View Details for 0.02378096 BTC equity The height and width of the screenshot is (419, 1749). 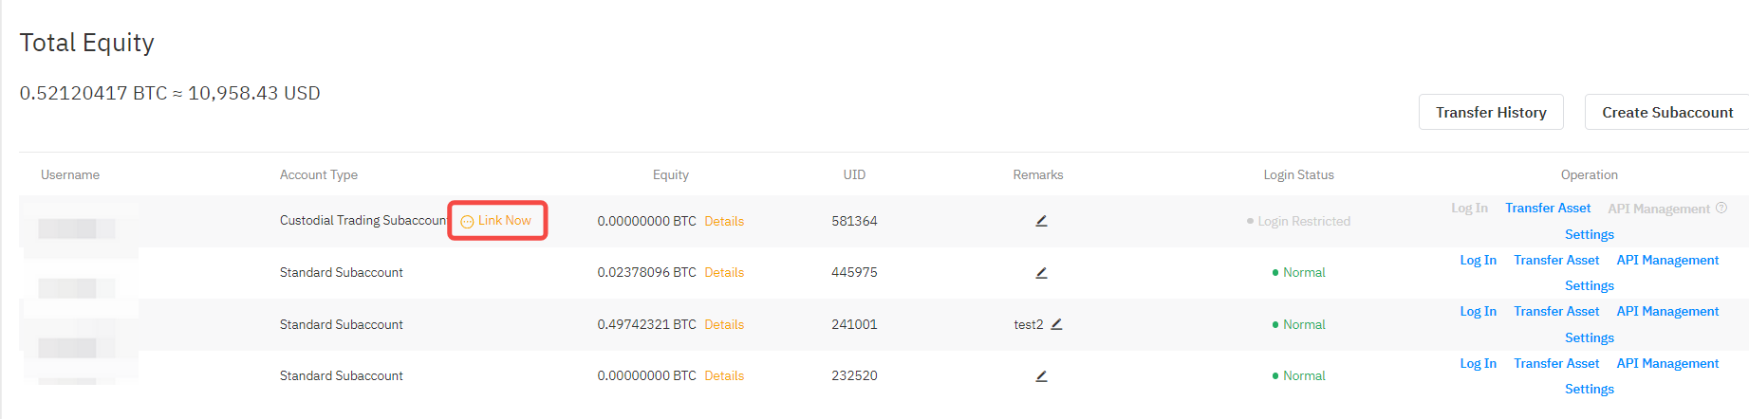click(724, 273)
